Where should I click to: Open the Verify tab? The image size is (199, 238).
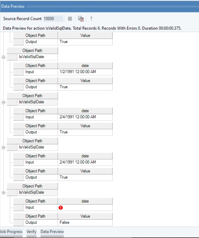(x=31, y=232)
